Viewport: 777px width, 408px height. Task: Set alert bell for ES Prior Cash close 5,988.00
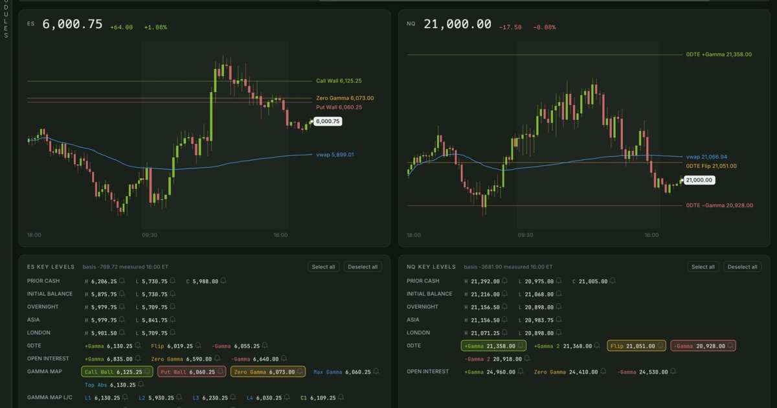223,281
